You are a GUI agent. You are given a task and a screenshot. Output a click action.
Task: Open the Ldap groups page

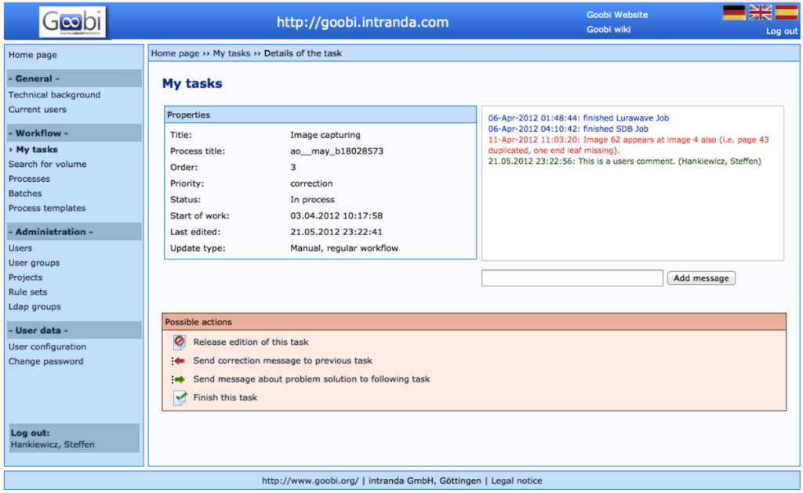(x=35, y=306)
